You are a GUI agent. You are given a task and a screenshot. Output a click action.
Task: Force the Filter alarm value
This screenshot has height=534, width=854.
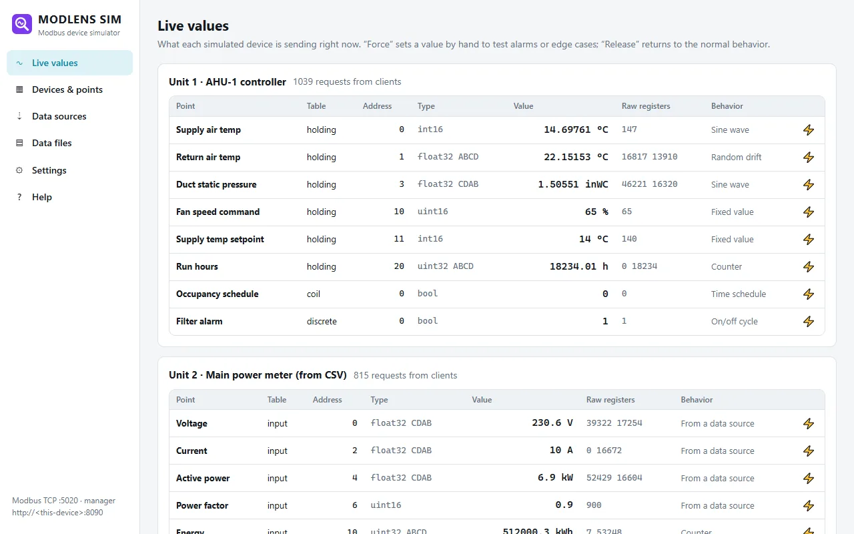tap(809, 322)
